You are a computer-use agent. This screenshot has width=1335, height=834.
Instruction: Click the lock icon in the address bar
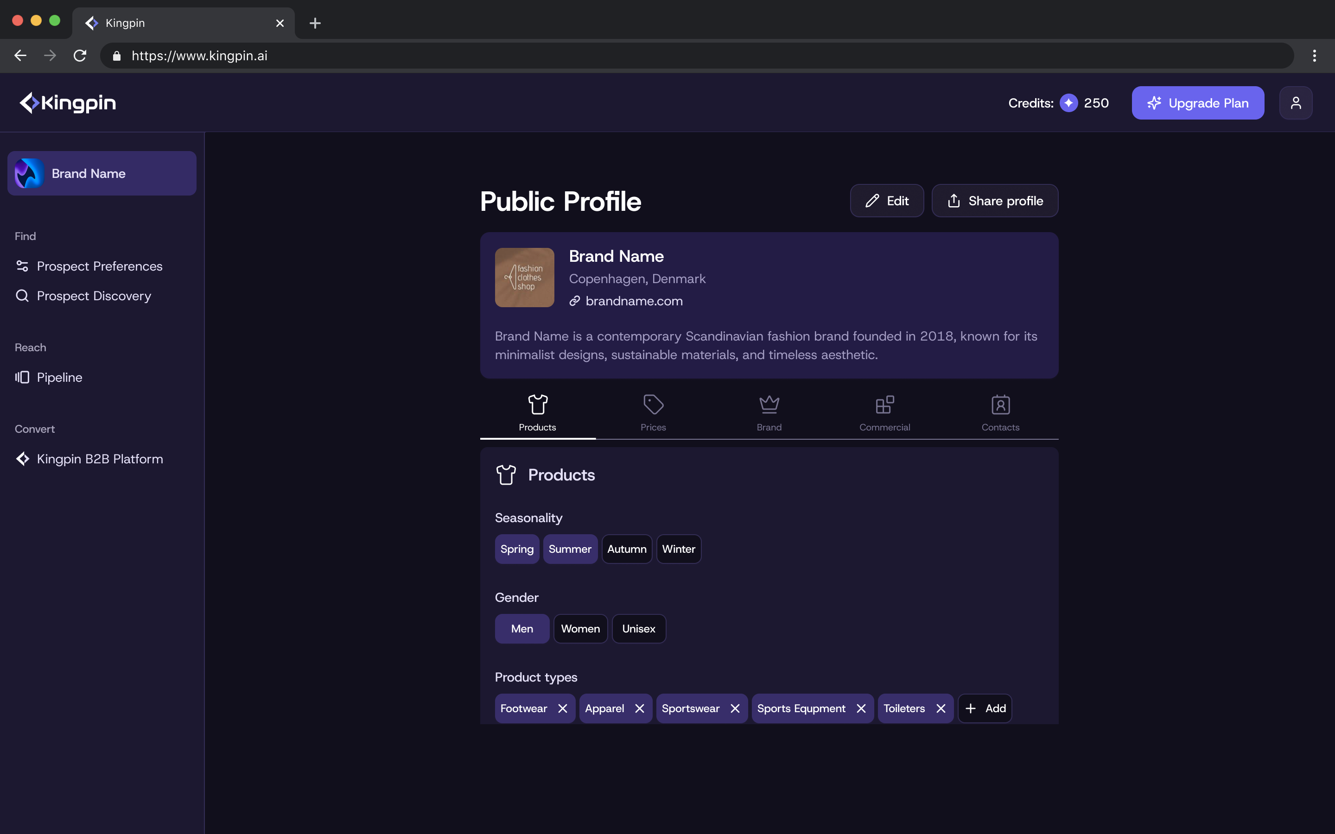point(117,56)
